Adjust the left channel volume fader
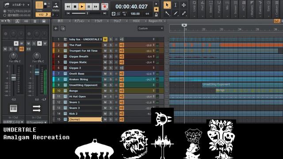Screen dimensions: 283x159 pos(14,78)
